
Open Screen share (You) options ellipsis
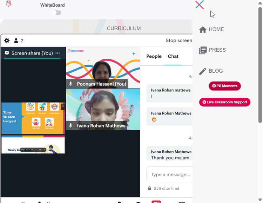tap(58, 53)
